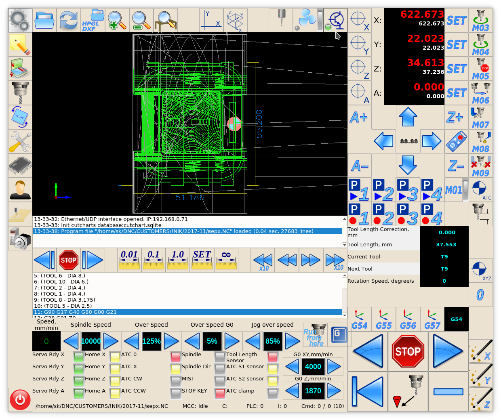Click the zoom in magnifier icon

(x=117, y=20)
